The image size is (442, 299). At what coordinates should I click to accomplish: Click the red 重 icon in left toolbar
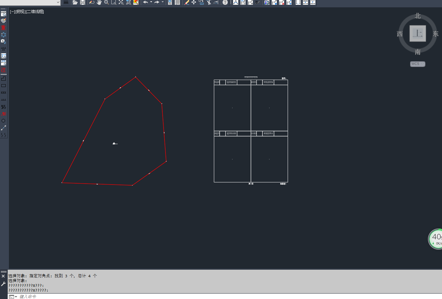tap(4, 28)
